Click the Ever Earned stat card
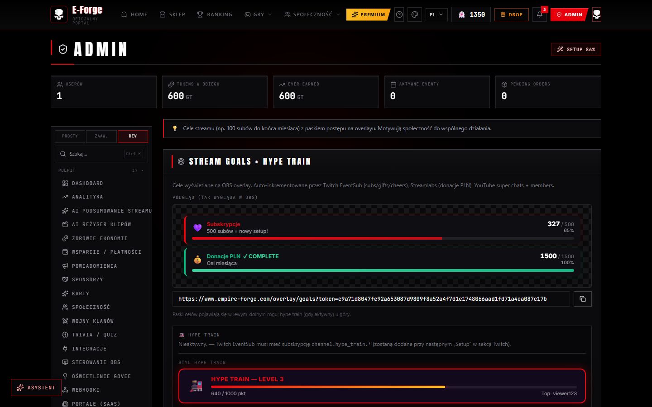The height and width of the screenshot is (407, 652). pyautogui.click(x=326, y=92)
